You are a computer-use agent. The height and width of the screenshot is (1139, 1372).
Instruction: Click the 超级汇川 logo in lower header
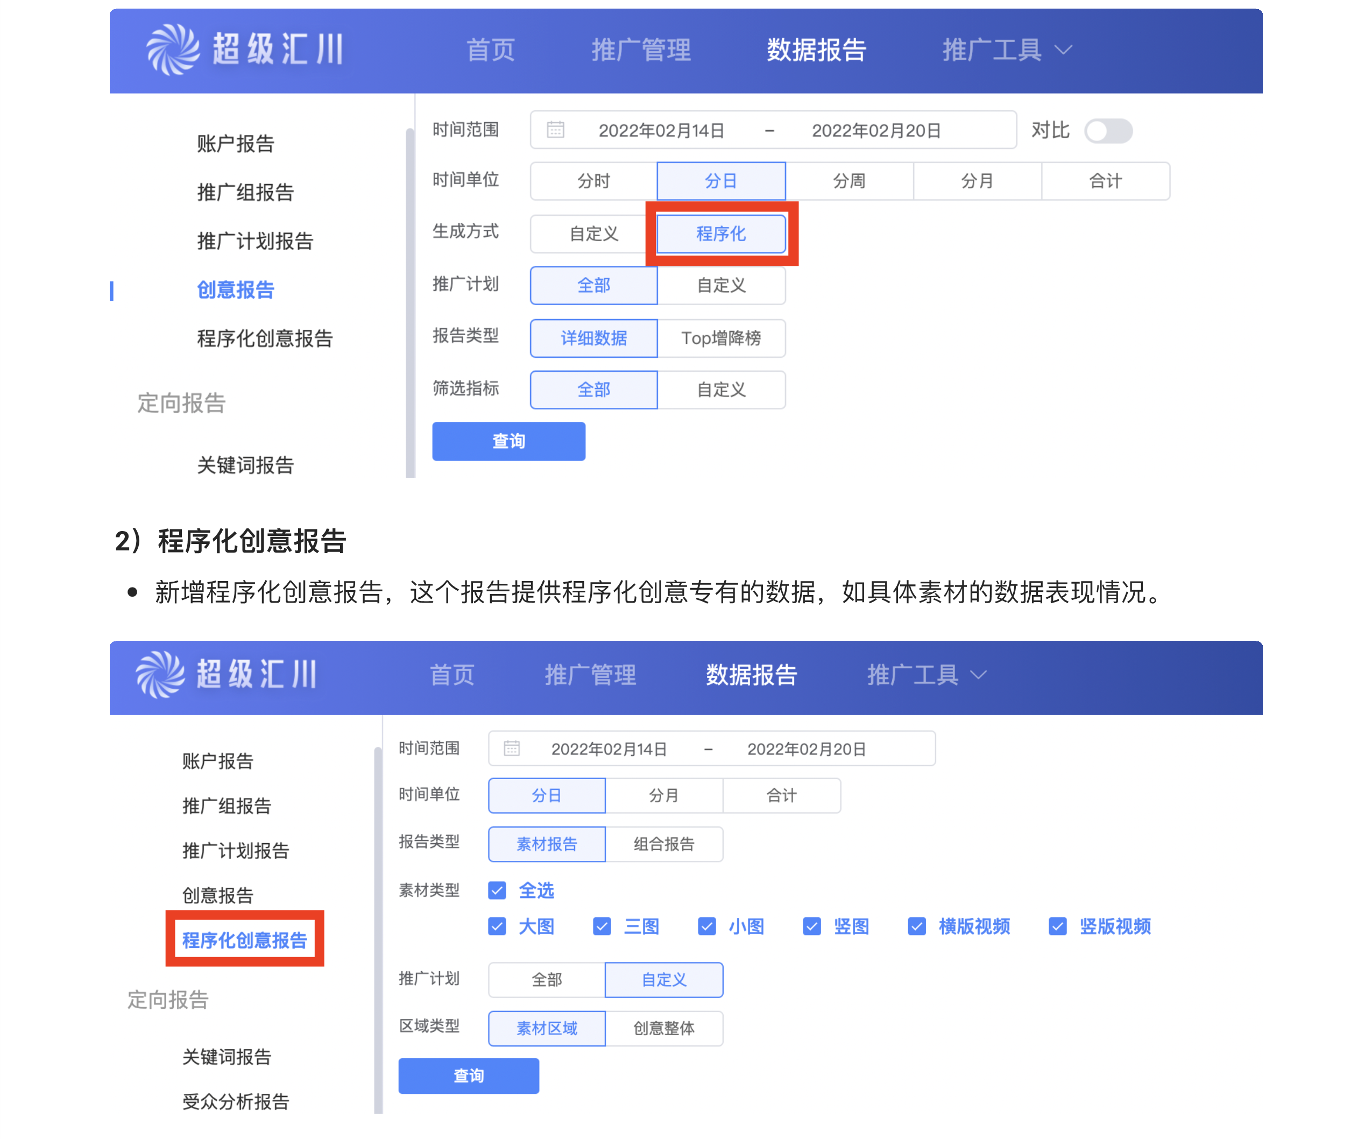226,674
